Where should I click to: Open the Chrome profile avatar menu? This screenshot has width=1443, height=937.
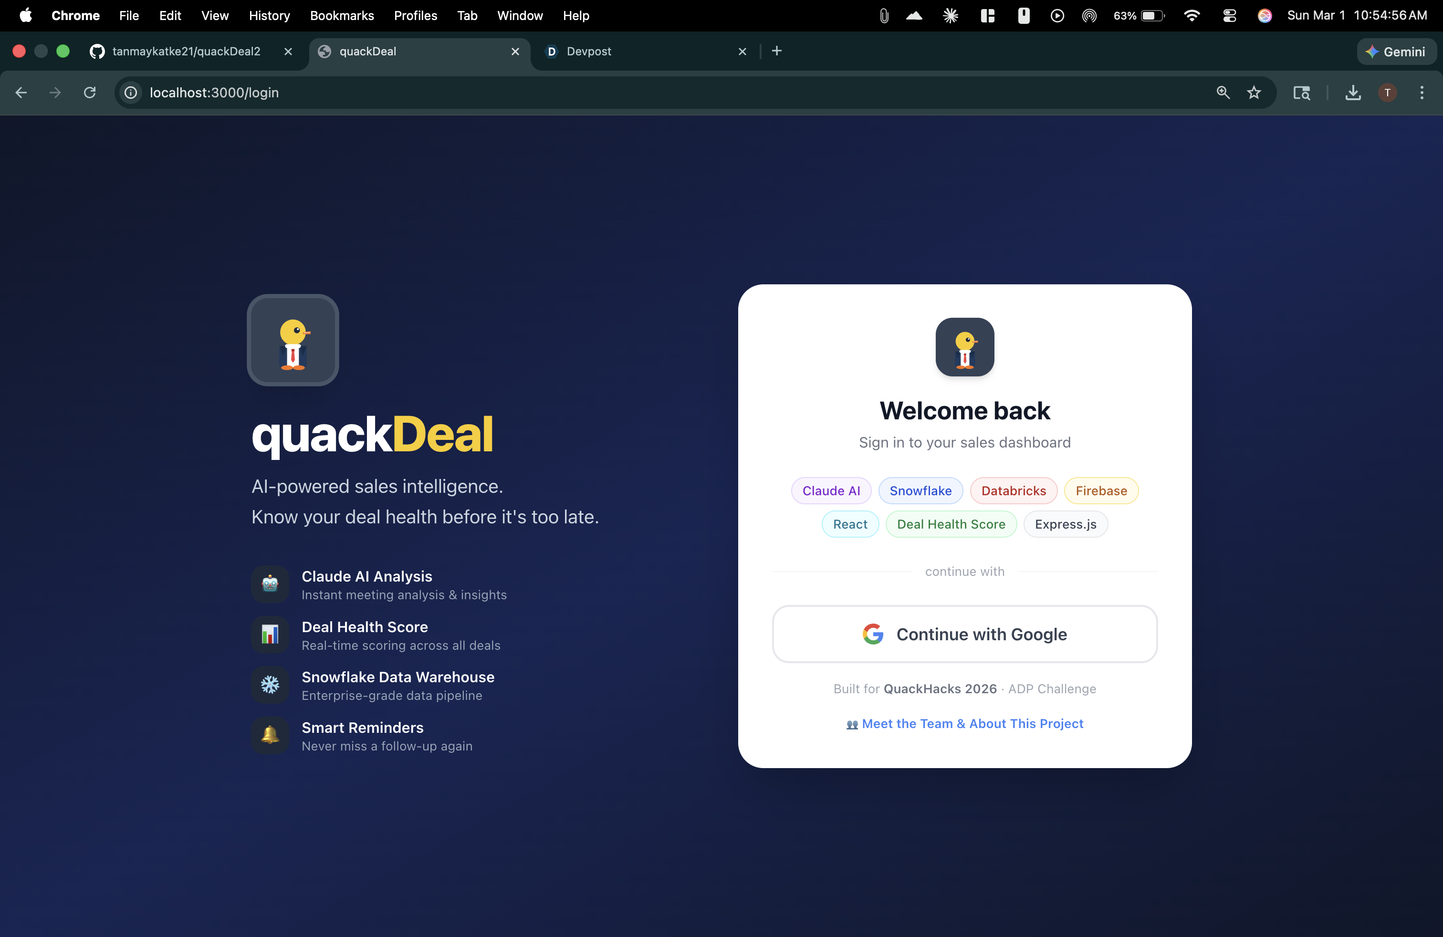[1387, 93]
